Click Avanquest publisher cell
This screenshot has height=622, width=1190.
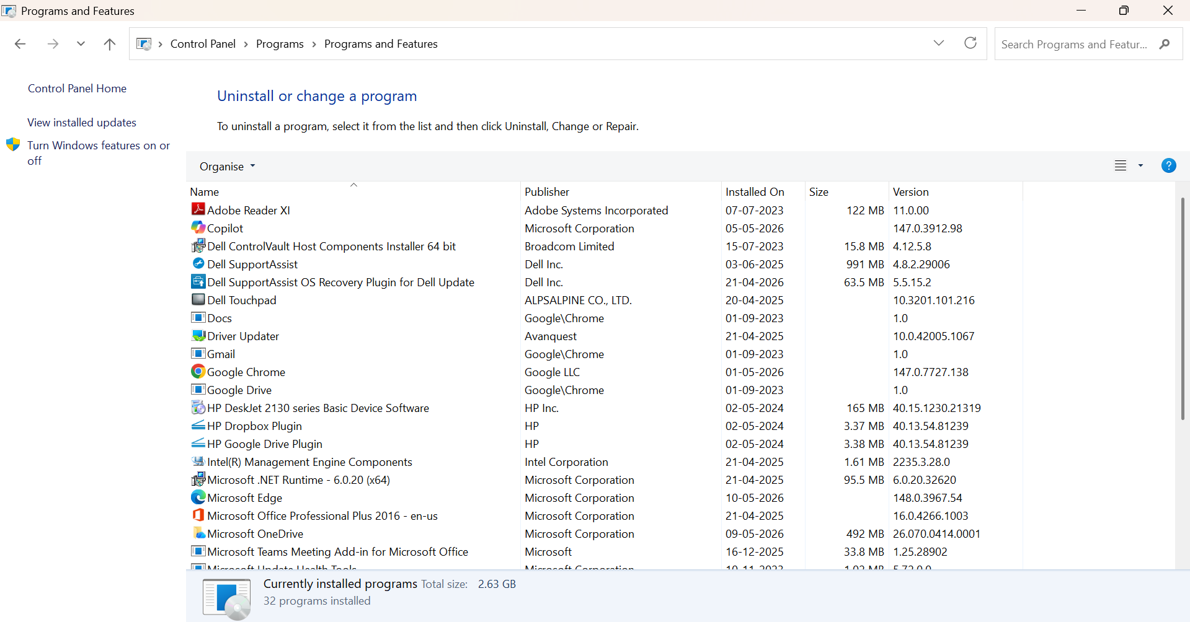click(x=551, y=336)
